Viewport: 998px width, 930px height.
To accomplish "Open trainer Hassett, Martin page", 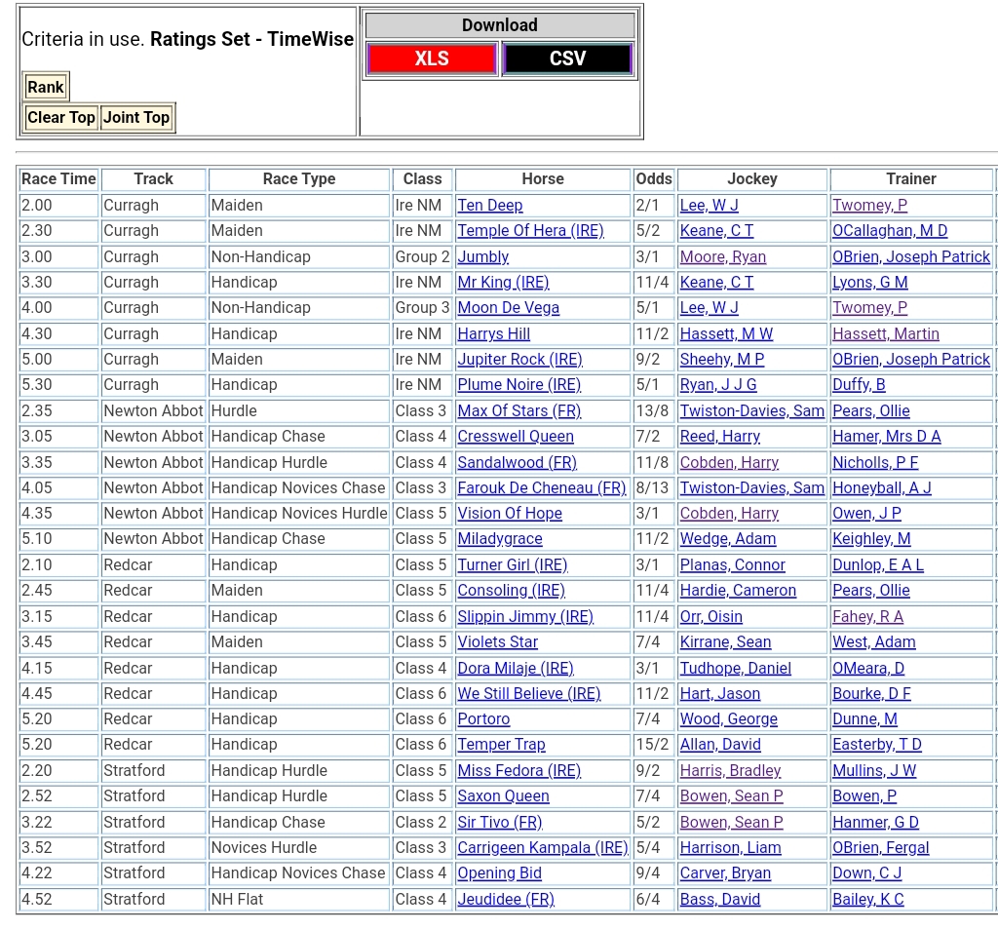I will click(885, 334).
